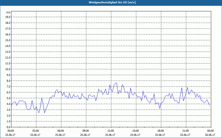Click the 12:00 time axis label
The width and height of the screenshot is (222, 138).
tap(111, 131)
